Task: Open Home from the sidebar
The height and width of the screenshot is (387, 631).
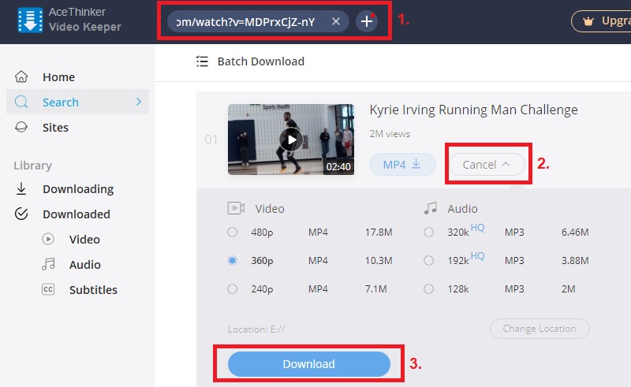Action: [58, 77]
